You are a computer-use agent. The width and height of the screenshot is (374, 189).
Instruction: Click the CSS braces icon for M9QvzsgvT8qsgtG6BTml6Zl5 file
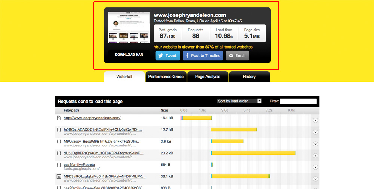[x=59, y=142]
